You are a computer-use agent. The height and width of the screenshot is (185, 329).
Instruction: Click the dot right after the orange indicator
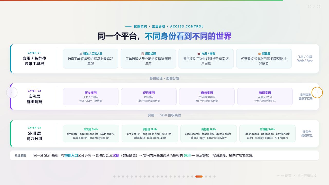point(206,177)
